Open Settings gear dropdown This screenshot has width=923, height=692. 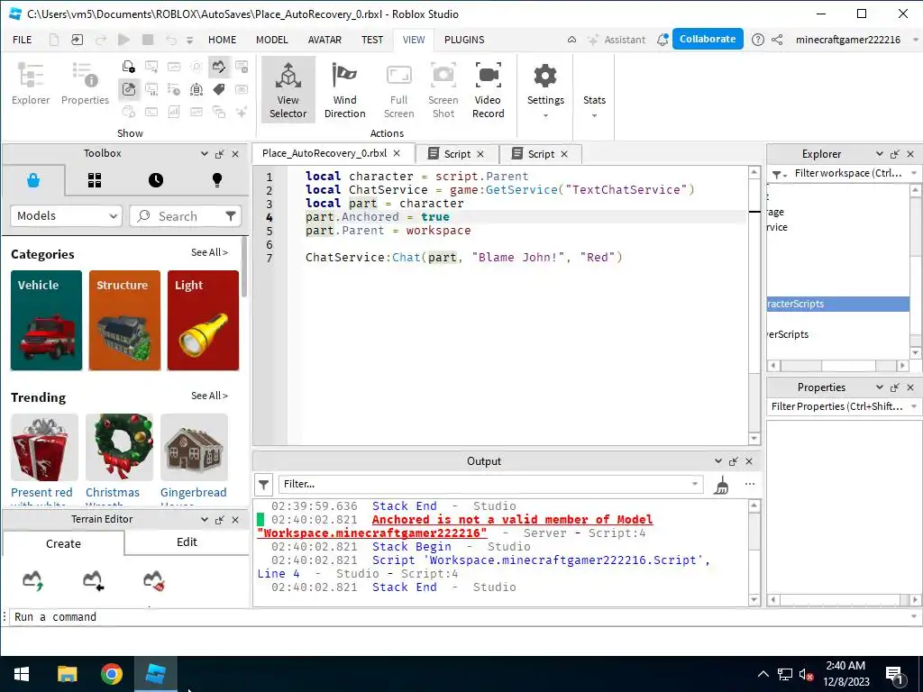(x=545, y=90)
